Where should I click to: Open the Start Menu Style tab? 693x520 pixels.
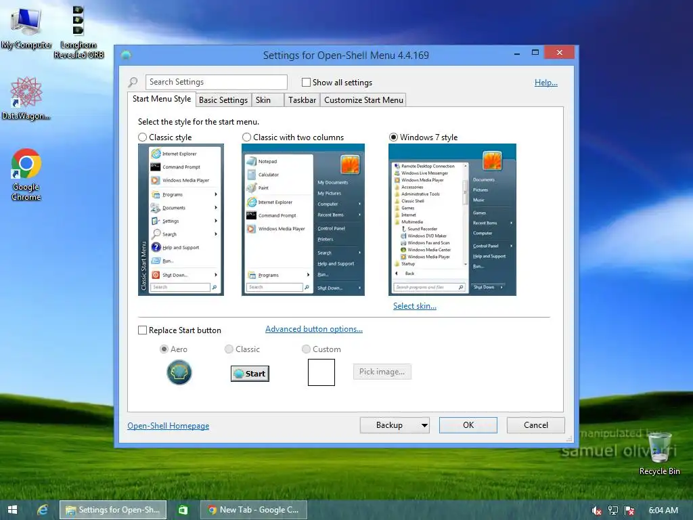pyautogui.click(x=162, y=99)
